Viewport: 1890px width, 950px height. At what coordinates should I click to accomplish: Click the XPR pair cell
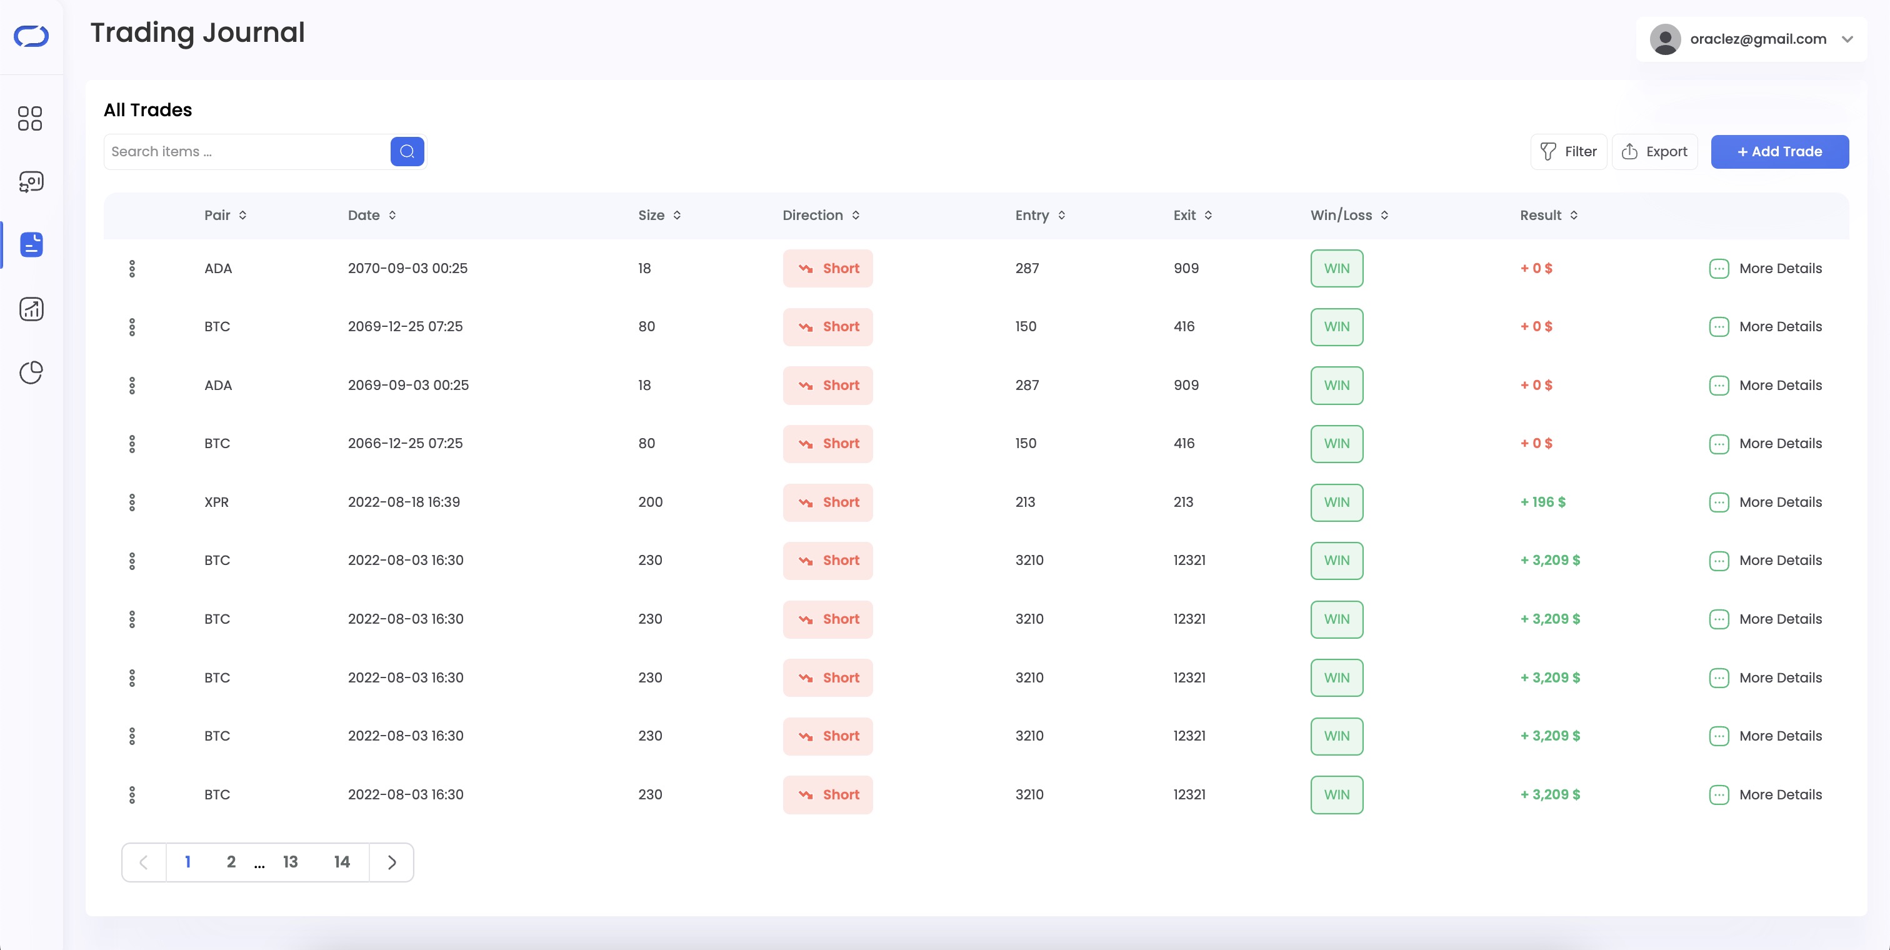click(x=216, y=502)
